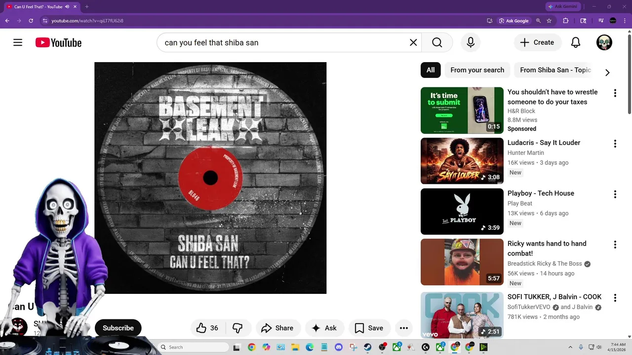
Task: Open options for the H&R Block ad
Action: (615, 93)
